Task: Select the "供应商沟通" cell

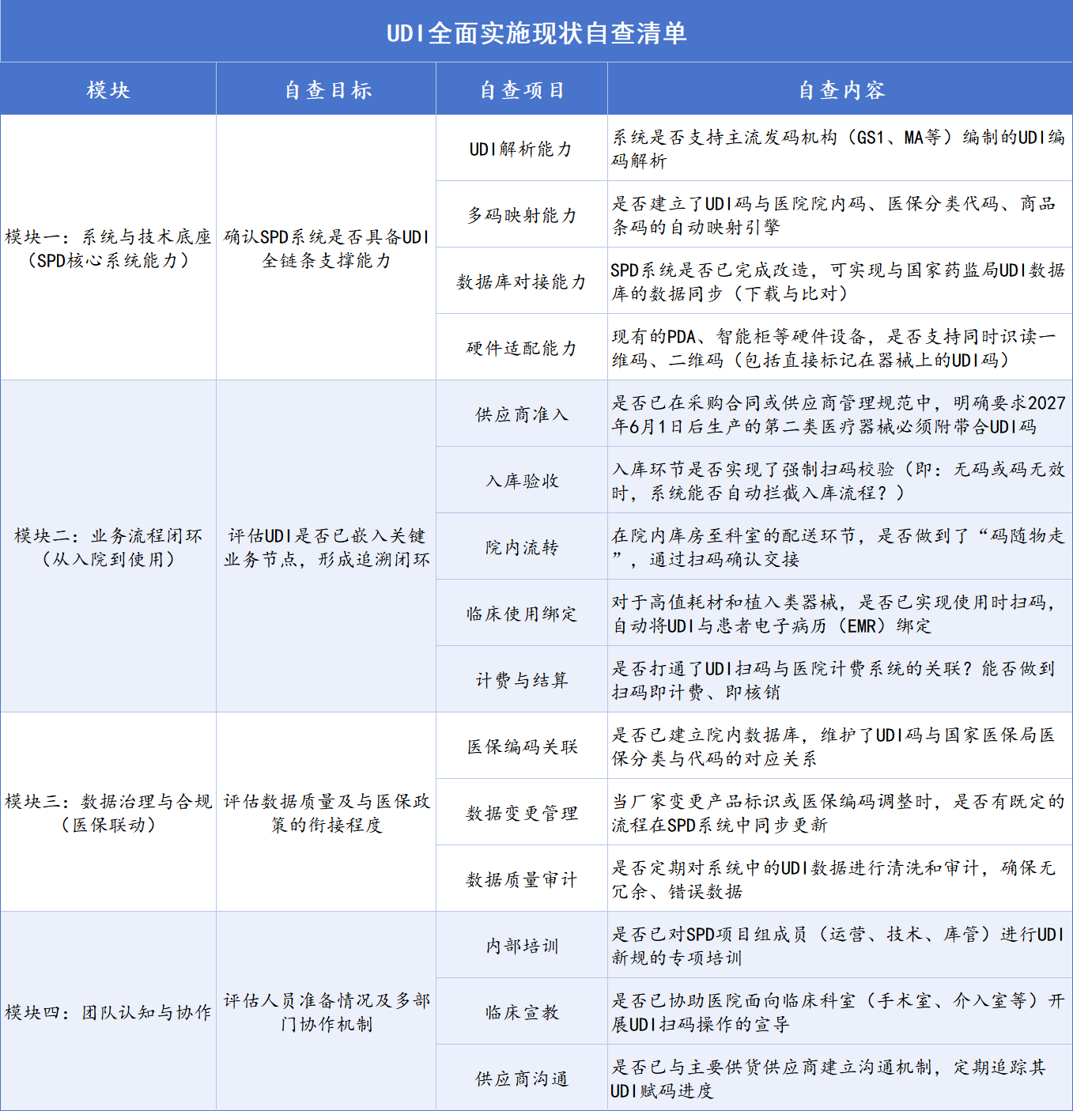Action: (x=522, y=1079)
